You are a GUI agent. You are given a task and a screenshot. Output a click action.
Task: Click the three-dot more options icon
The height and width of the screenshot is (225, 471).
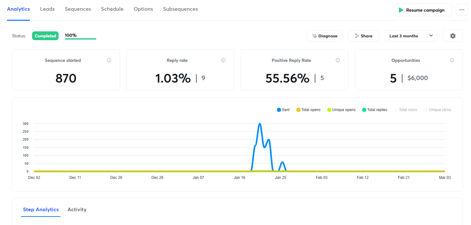tap(462, 10)
